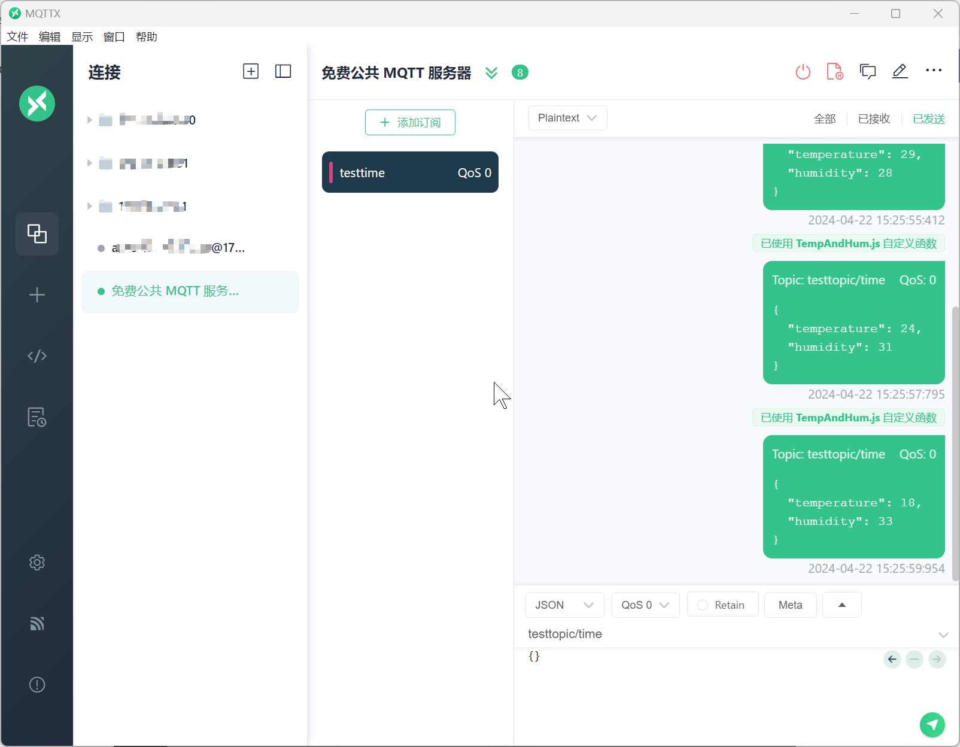Open the 窗口 menu
960x747 pixels.
pos(114,37)
